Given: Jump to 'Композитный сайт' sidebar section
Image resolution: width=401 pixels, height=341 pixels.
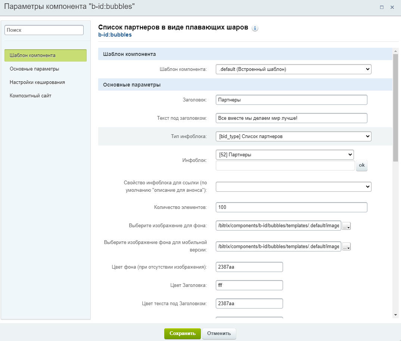Looking at the screenshot, I should coord(31,96).
